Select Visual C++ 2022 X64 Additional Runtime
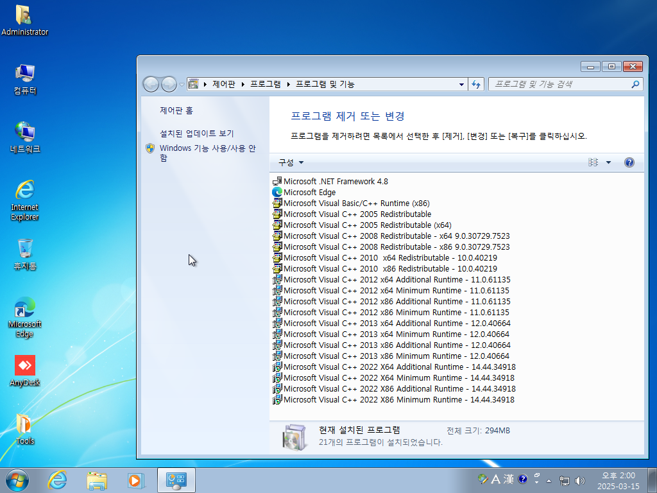Image resolution: width=657 pixels, height=493 pixels. click(x=394, y=367)
